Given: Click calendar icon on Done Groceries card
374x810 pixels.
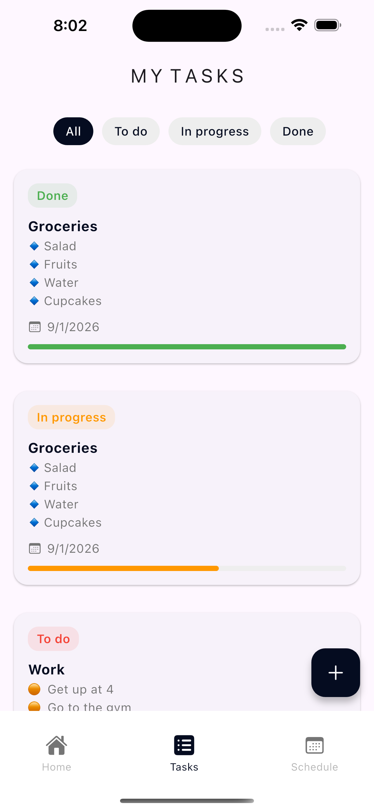Looking at the screenshot, I should coord(35,327).
